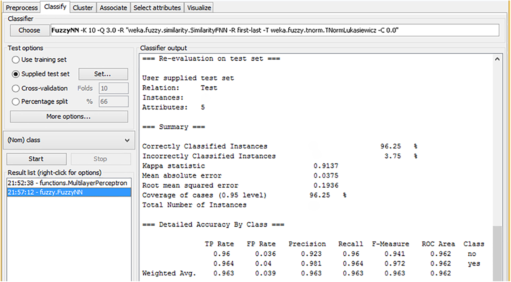Click the percentage split value field
The image size is (511, 282).
click(x=113, y=102)
